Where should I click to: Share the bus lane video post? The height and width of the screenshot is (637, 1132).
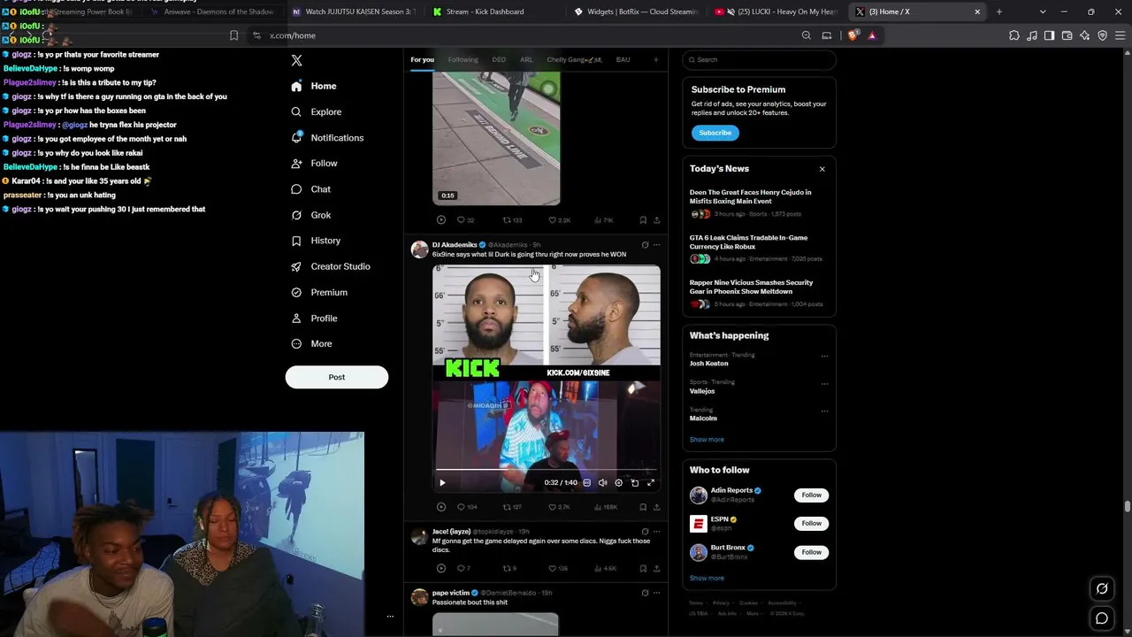[657, 220]
